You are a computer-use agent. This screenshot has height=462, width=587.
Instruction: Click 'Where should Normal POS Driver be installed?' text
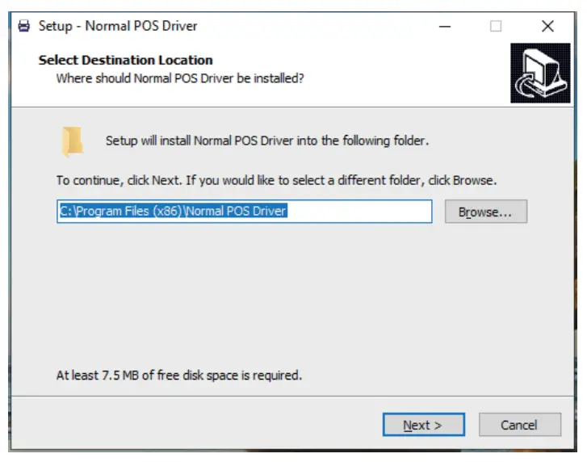(180, 78)
